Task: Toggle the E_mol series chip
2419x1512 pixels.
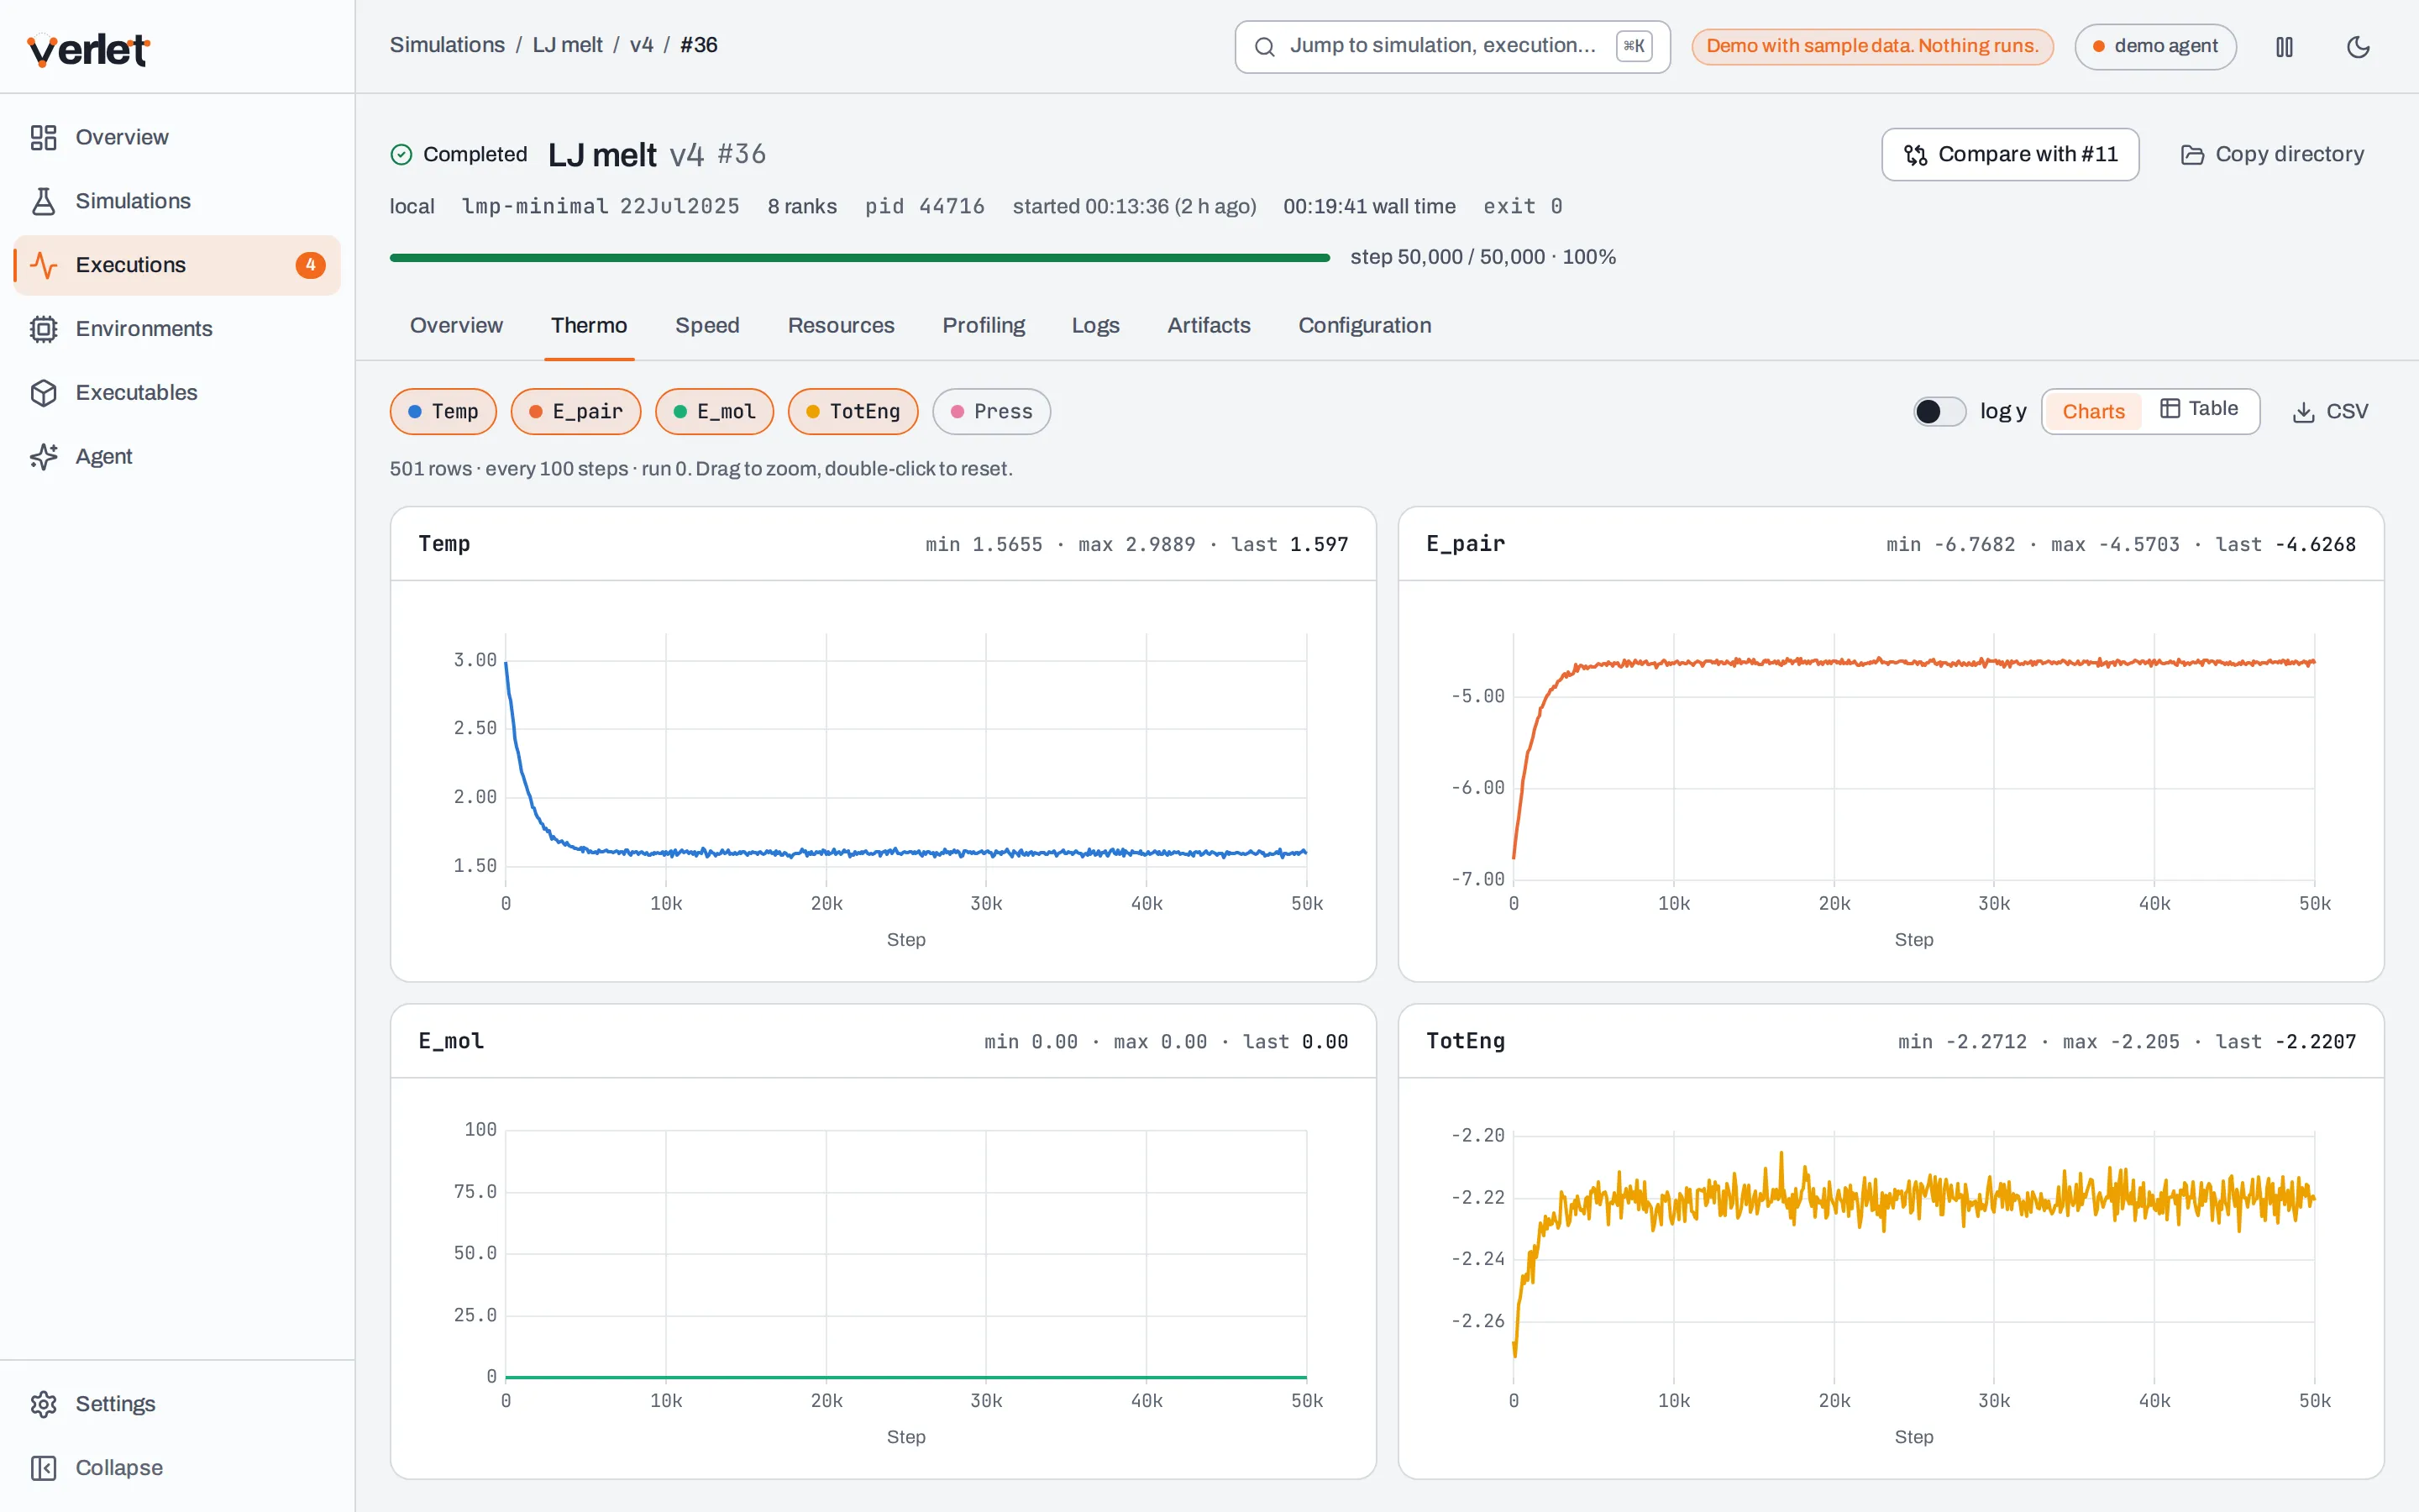Action: pos(715,411)
